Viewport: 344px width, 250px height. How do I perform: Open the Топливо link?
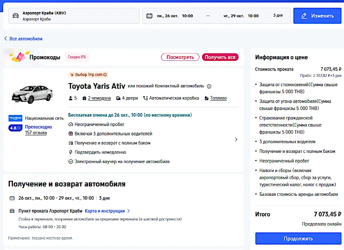point(219,98)
